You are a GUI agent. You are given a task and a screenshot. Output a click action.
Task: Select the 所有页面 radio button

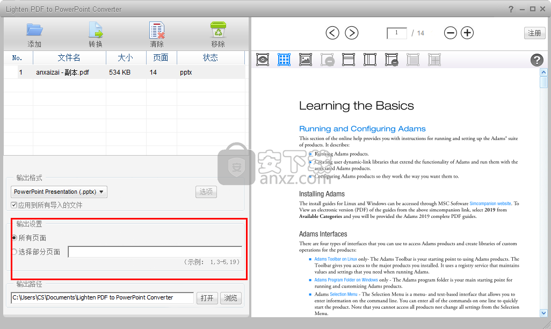[15, 238]
